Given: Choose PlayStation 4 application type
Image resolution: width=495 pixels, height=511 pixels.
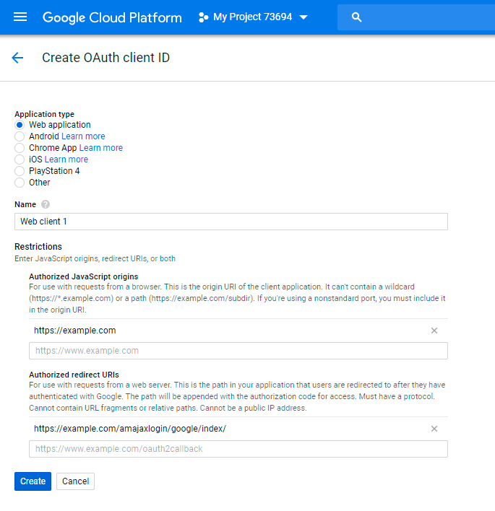Looking at the screenshot, I should 20,171.
